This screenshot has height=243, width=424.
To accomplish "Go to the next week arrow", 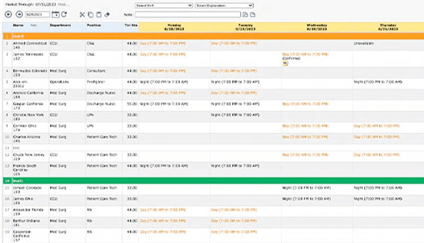I will [x=19, y=14].
